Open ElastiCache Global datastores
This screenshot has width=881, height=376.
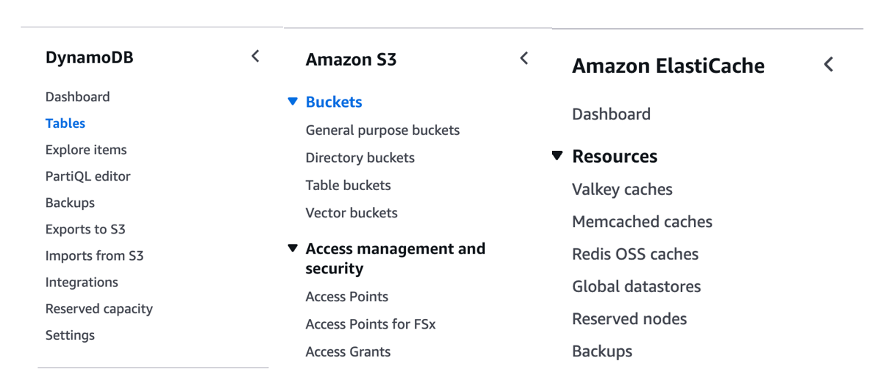(636, 287)
